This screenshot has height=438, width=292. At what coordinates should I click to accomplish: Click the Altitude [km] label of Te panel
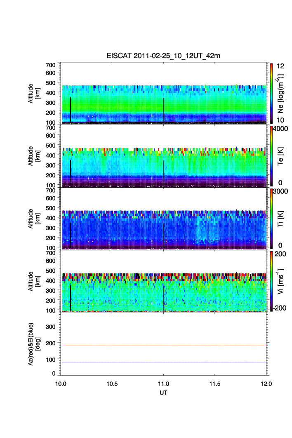pyautogui.click(x=34, y=156)
